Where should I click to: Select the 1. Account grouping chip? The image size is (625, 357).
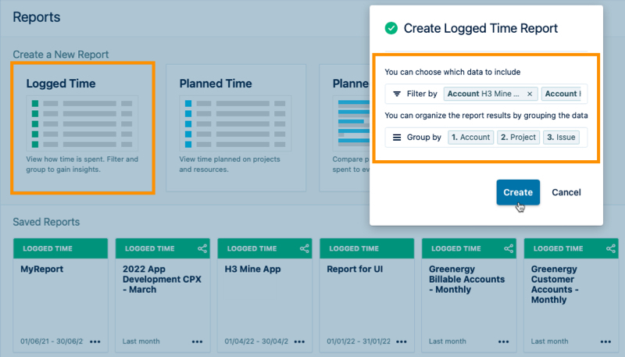[x=471, y=137]
